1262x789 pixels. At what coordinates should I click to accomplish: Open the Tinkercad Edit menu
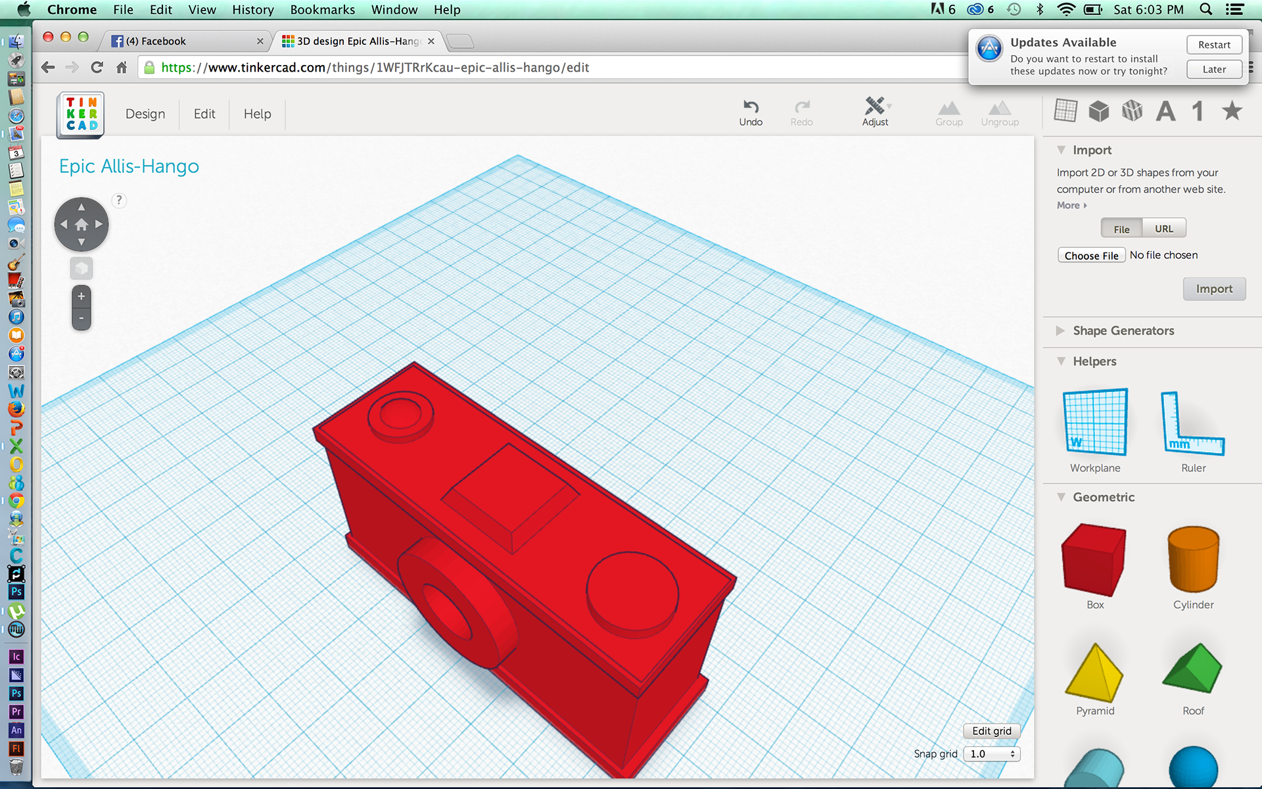[x=204, y=114]
